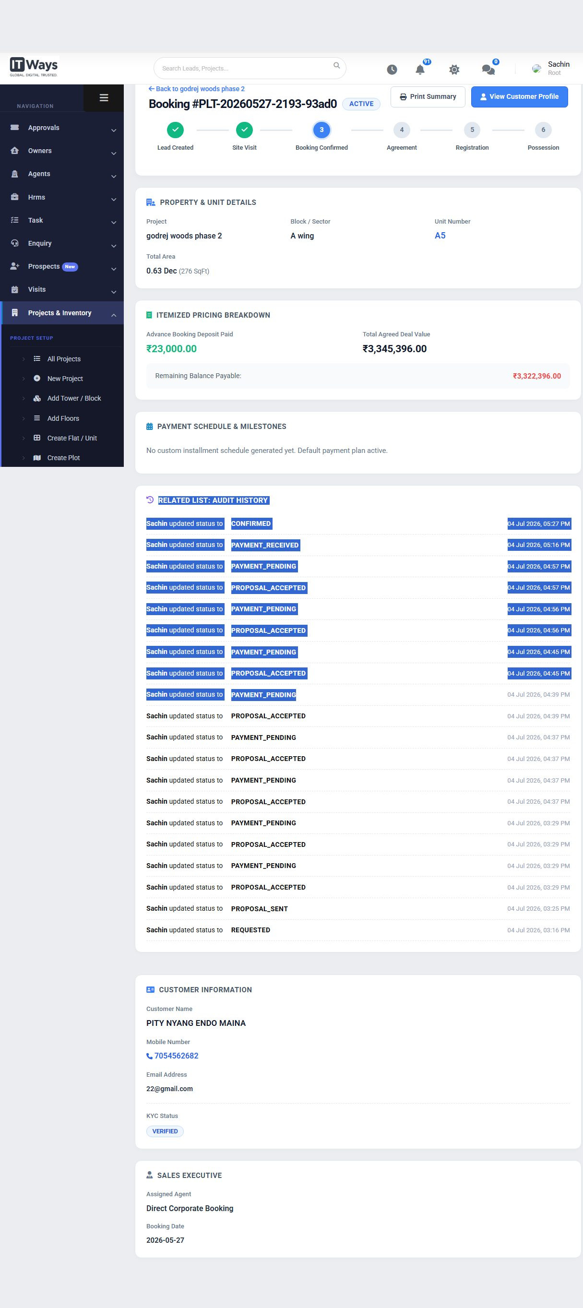Click the phone icon next to 7054562682
The height and width of the screenshot is (1308, 583).
click(149, 1056)
